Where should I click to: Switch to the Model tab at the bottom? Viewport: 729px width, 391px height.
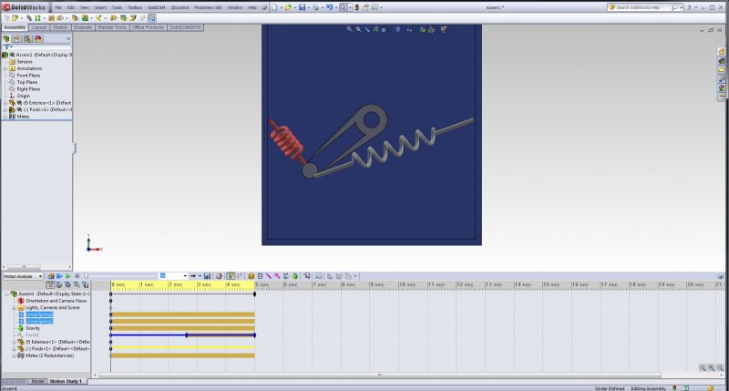tap(37, 381)
